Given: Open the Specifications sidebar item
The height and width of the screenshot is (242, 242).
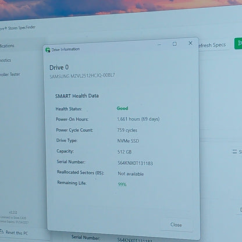Looking at the screenshot, I should [x=7, y=46].
